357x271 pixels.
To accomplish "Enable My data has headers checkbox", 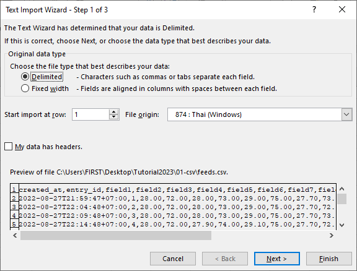I will click(9, 147).
